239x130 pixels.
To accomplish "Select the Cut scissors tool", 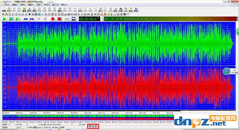I will pos(29,9).
